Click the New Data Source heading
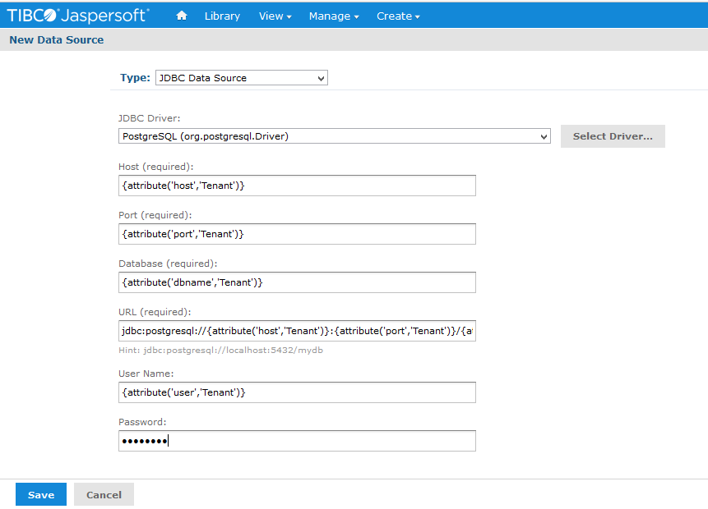The height and width of the screenshot is (509, 708). pyautogui.click(x=57, y=39)
